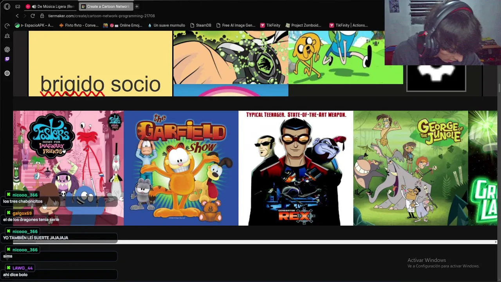Open a new browser tab
This screenshot has width=501, height=282.
137,6
